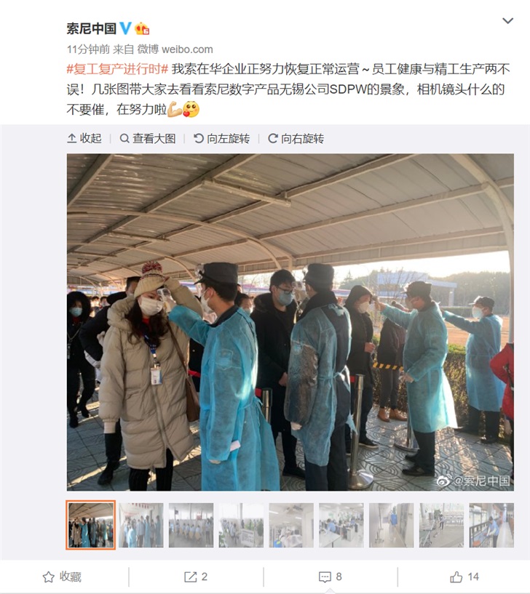Select the seventh photo thumbnail
The image size is (530, 594).
(x=392, y=525)
